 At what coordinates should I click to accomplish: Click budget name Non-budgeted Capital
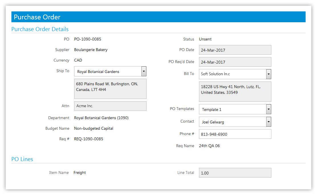[x=94, y=129]
